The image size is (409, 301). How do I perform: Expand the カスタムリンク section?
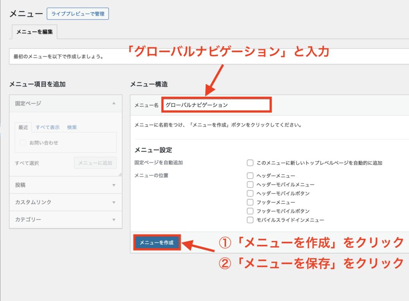pos(114,202)
